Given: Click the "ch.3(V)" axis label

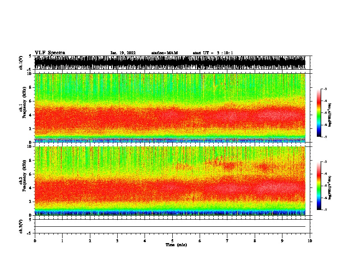Looking at the screenshot, I should (21, 227).
